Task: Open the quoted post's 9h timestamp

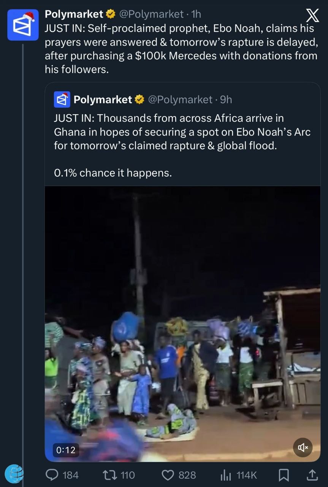Action: (x=226, y=100)
